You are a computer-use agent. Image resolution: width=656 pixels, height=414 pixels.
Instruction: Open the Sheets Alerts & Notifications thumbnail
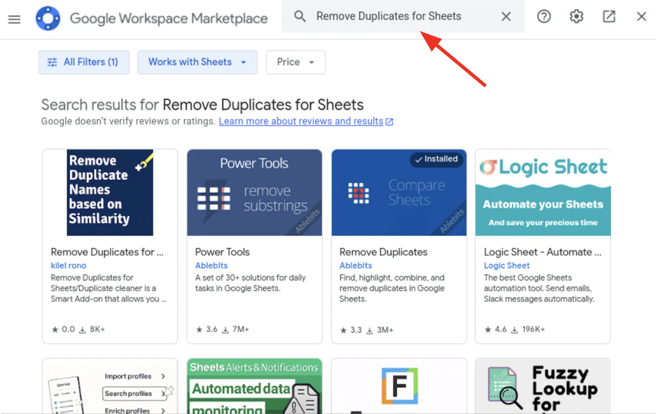pyautogui.click(x=255, y=386)
